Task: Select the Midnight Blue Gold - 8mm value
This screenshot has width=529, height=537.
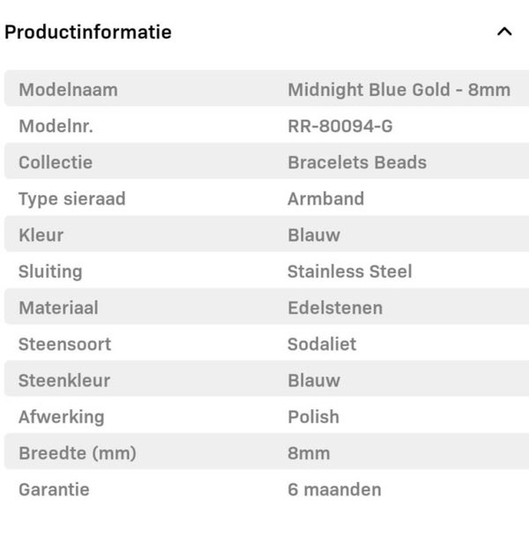Action: (399, 89)
